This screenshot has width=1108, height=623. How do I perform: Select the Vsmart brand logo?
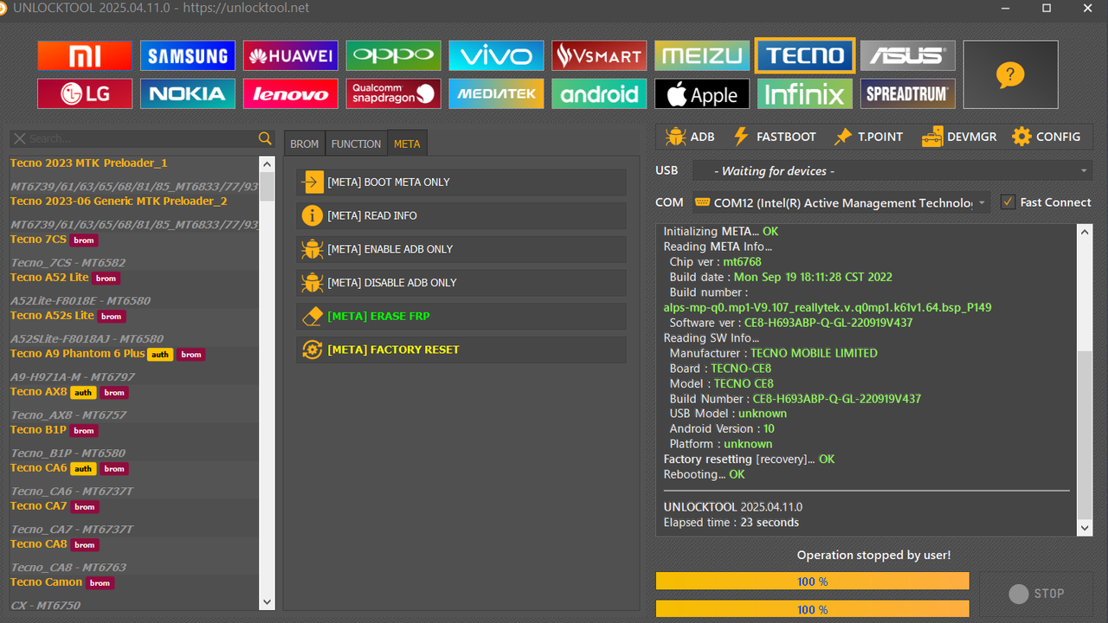[x=600, y=56]
